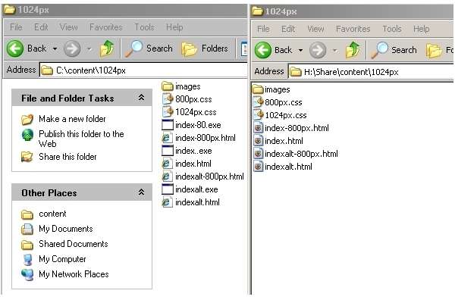Open Help menu in left window
This screenshot has width=455, height=303.
[x=174, y=27]
